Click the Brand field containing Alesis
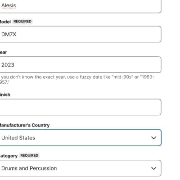The height and width of the screenshot is (180, 180). (x=80, y=6)
